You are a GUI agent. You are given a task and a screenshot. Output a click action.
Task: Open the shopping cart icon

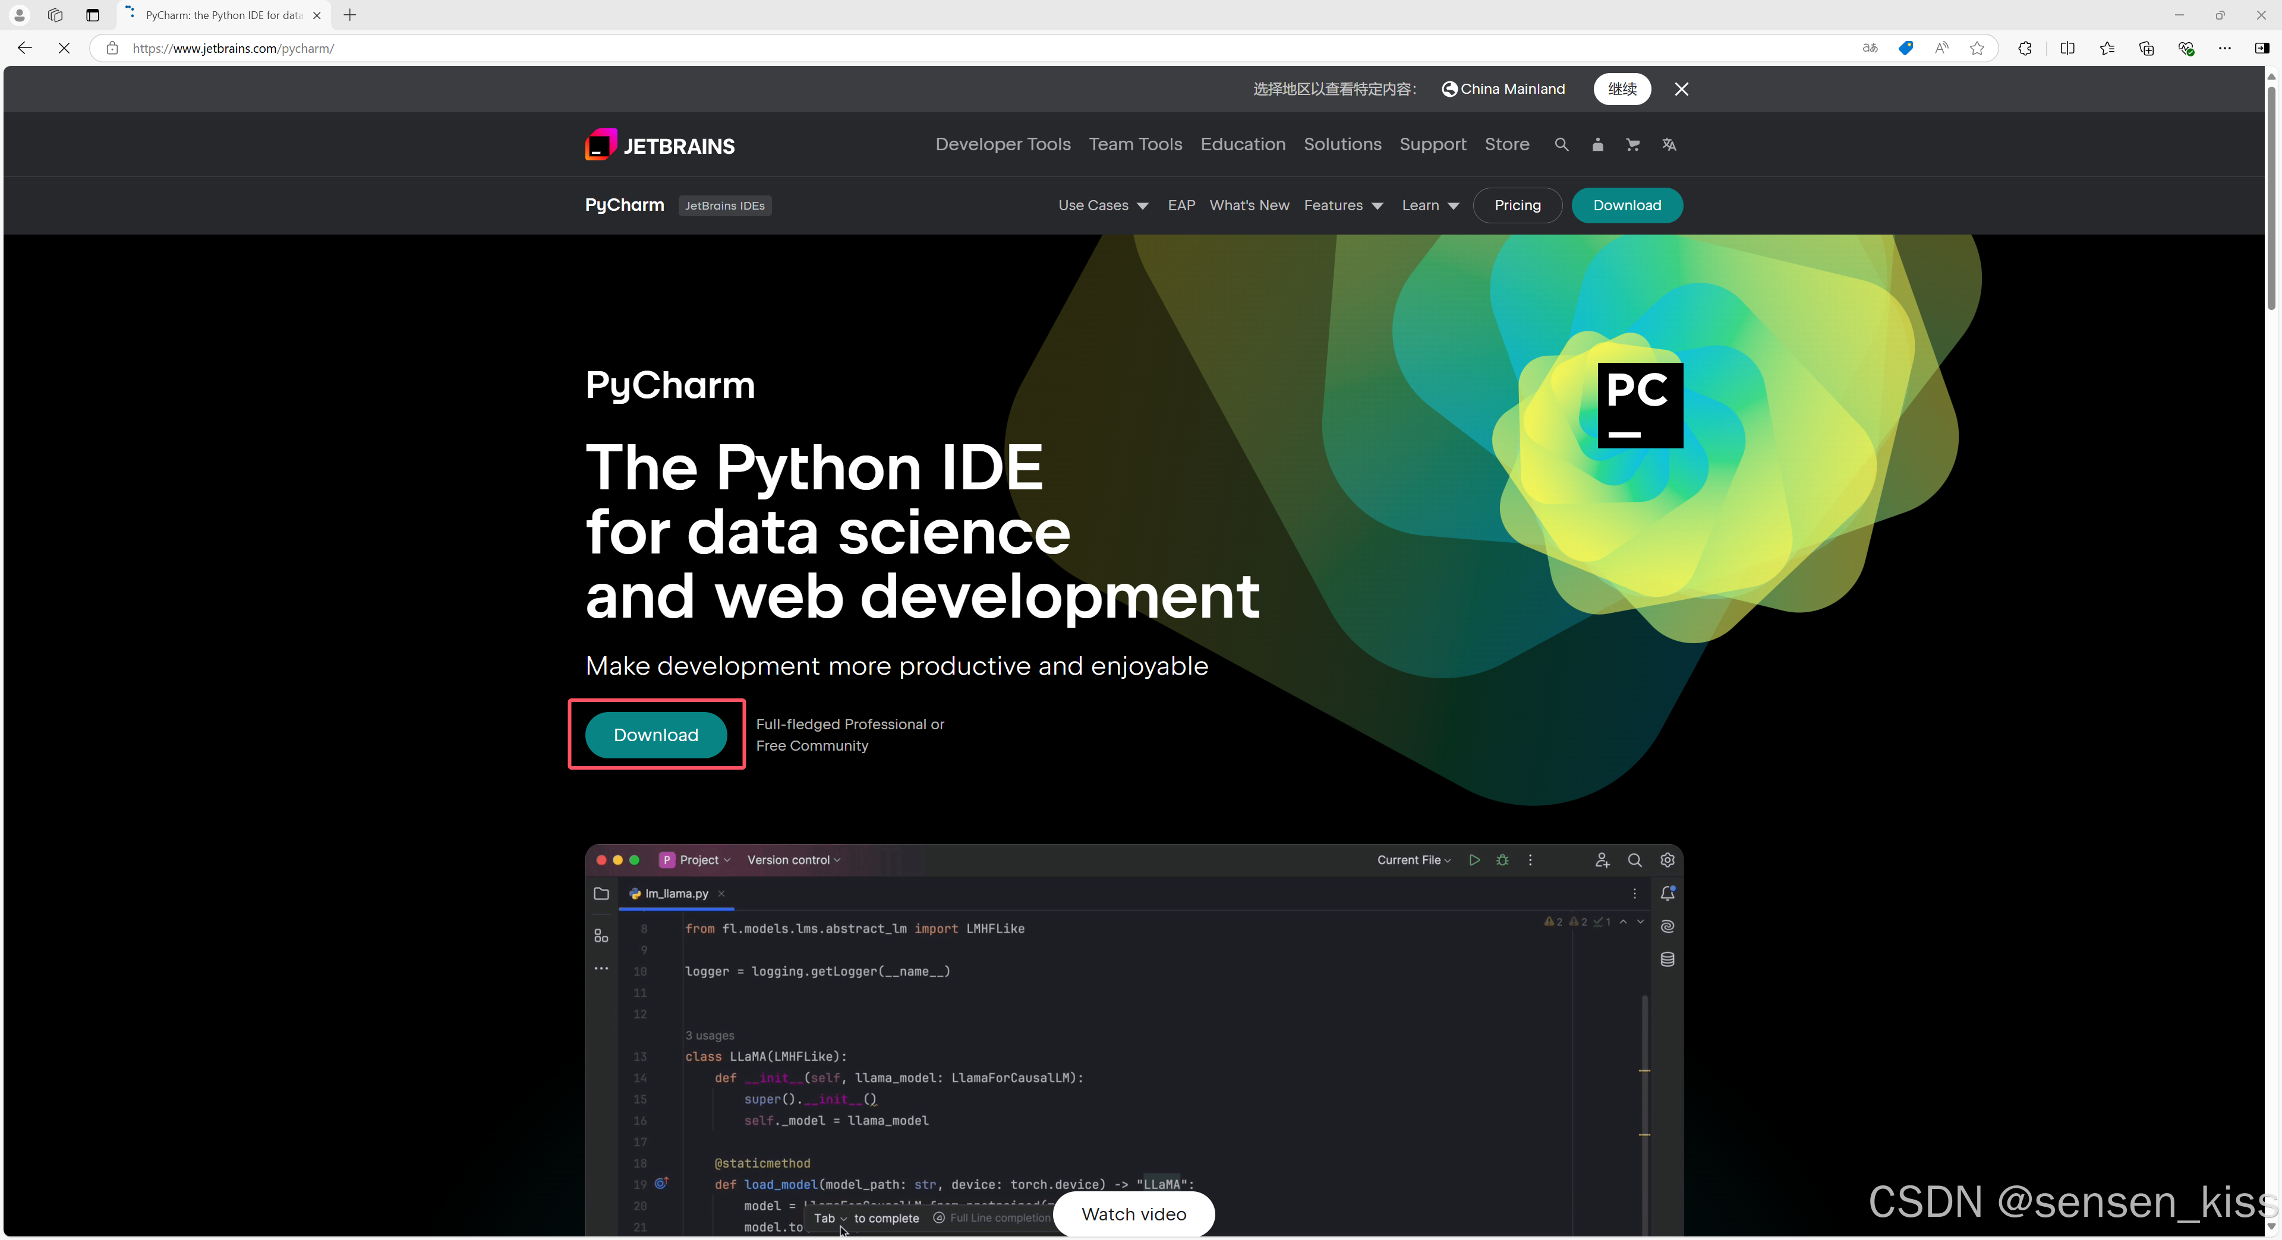(x=1632, y=144)
